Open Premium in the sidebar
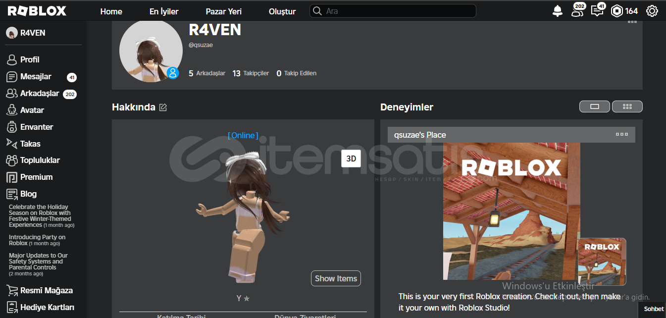Image resolution: width=666 pixels, height=318 pixels. click(36, 177)
